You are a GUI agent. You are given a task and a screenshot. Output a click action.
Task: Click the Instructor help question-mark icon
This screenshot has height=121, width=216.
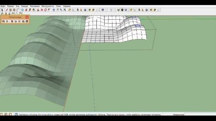click(x=16, y=114)
